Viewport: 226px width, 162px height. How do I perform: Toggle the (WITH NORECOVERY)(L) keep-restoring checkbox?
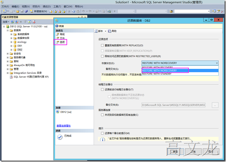click(109, 97)
